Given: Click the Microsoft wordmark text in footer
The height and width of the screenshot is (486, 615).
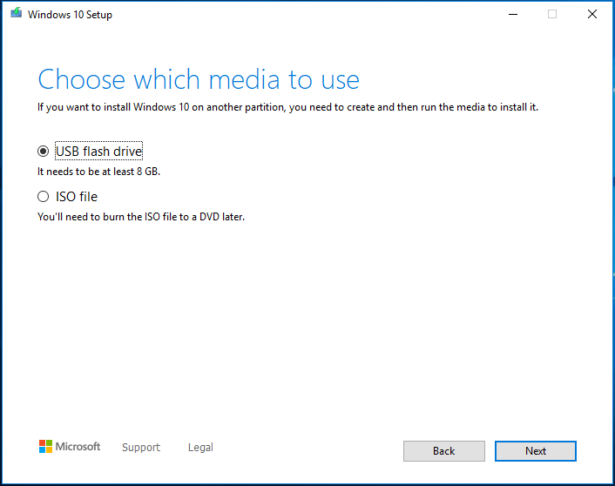Looking at the screenshot, I should (78, 447).
